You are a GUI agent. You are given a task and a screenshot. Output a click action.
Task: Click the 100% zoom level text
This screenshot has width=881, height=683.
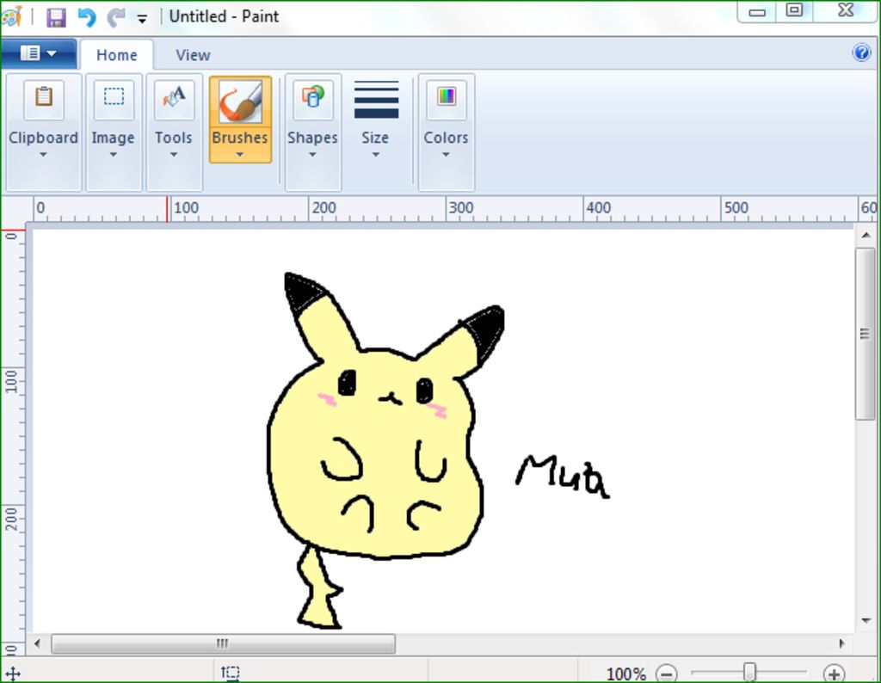pos(625,674)
